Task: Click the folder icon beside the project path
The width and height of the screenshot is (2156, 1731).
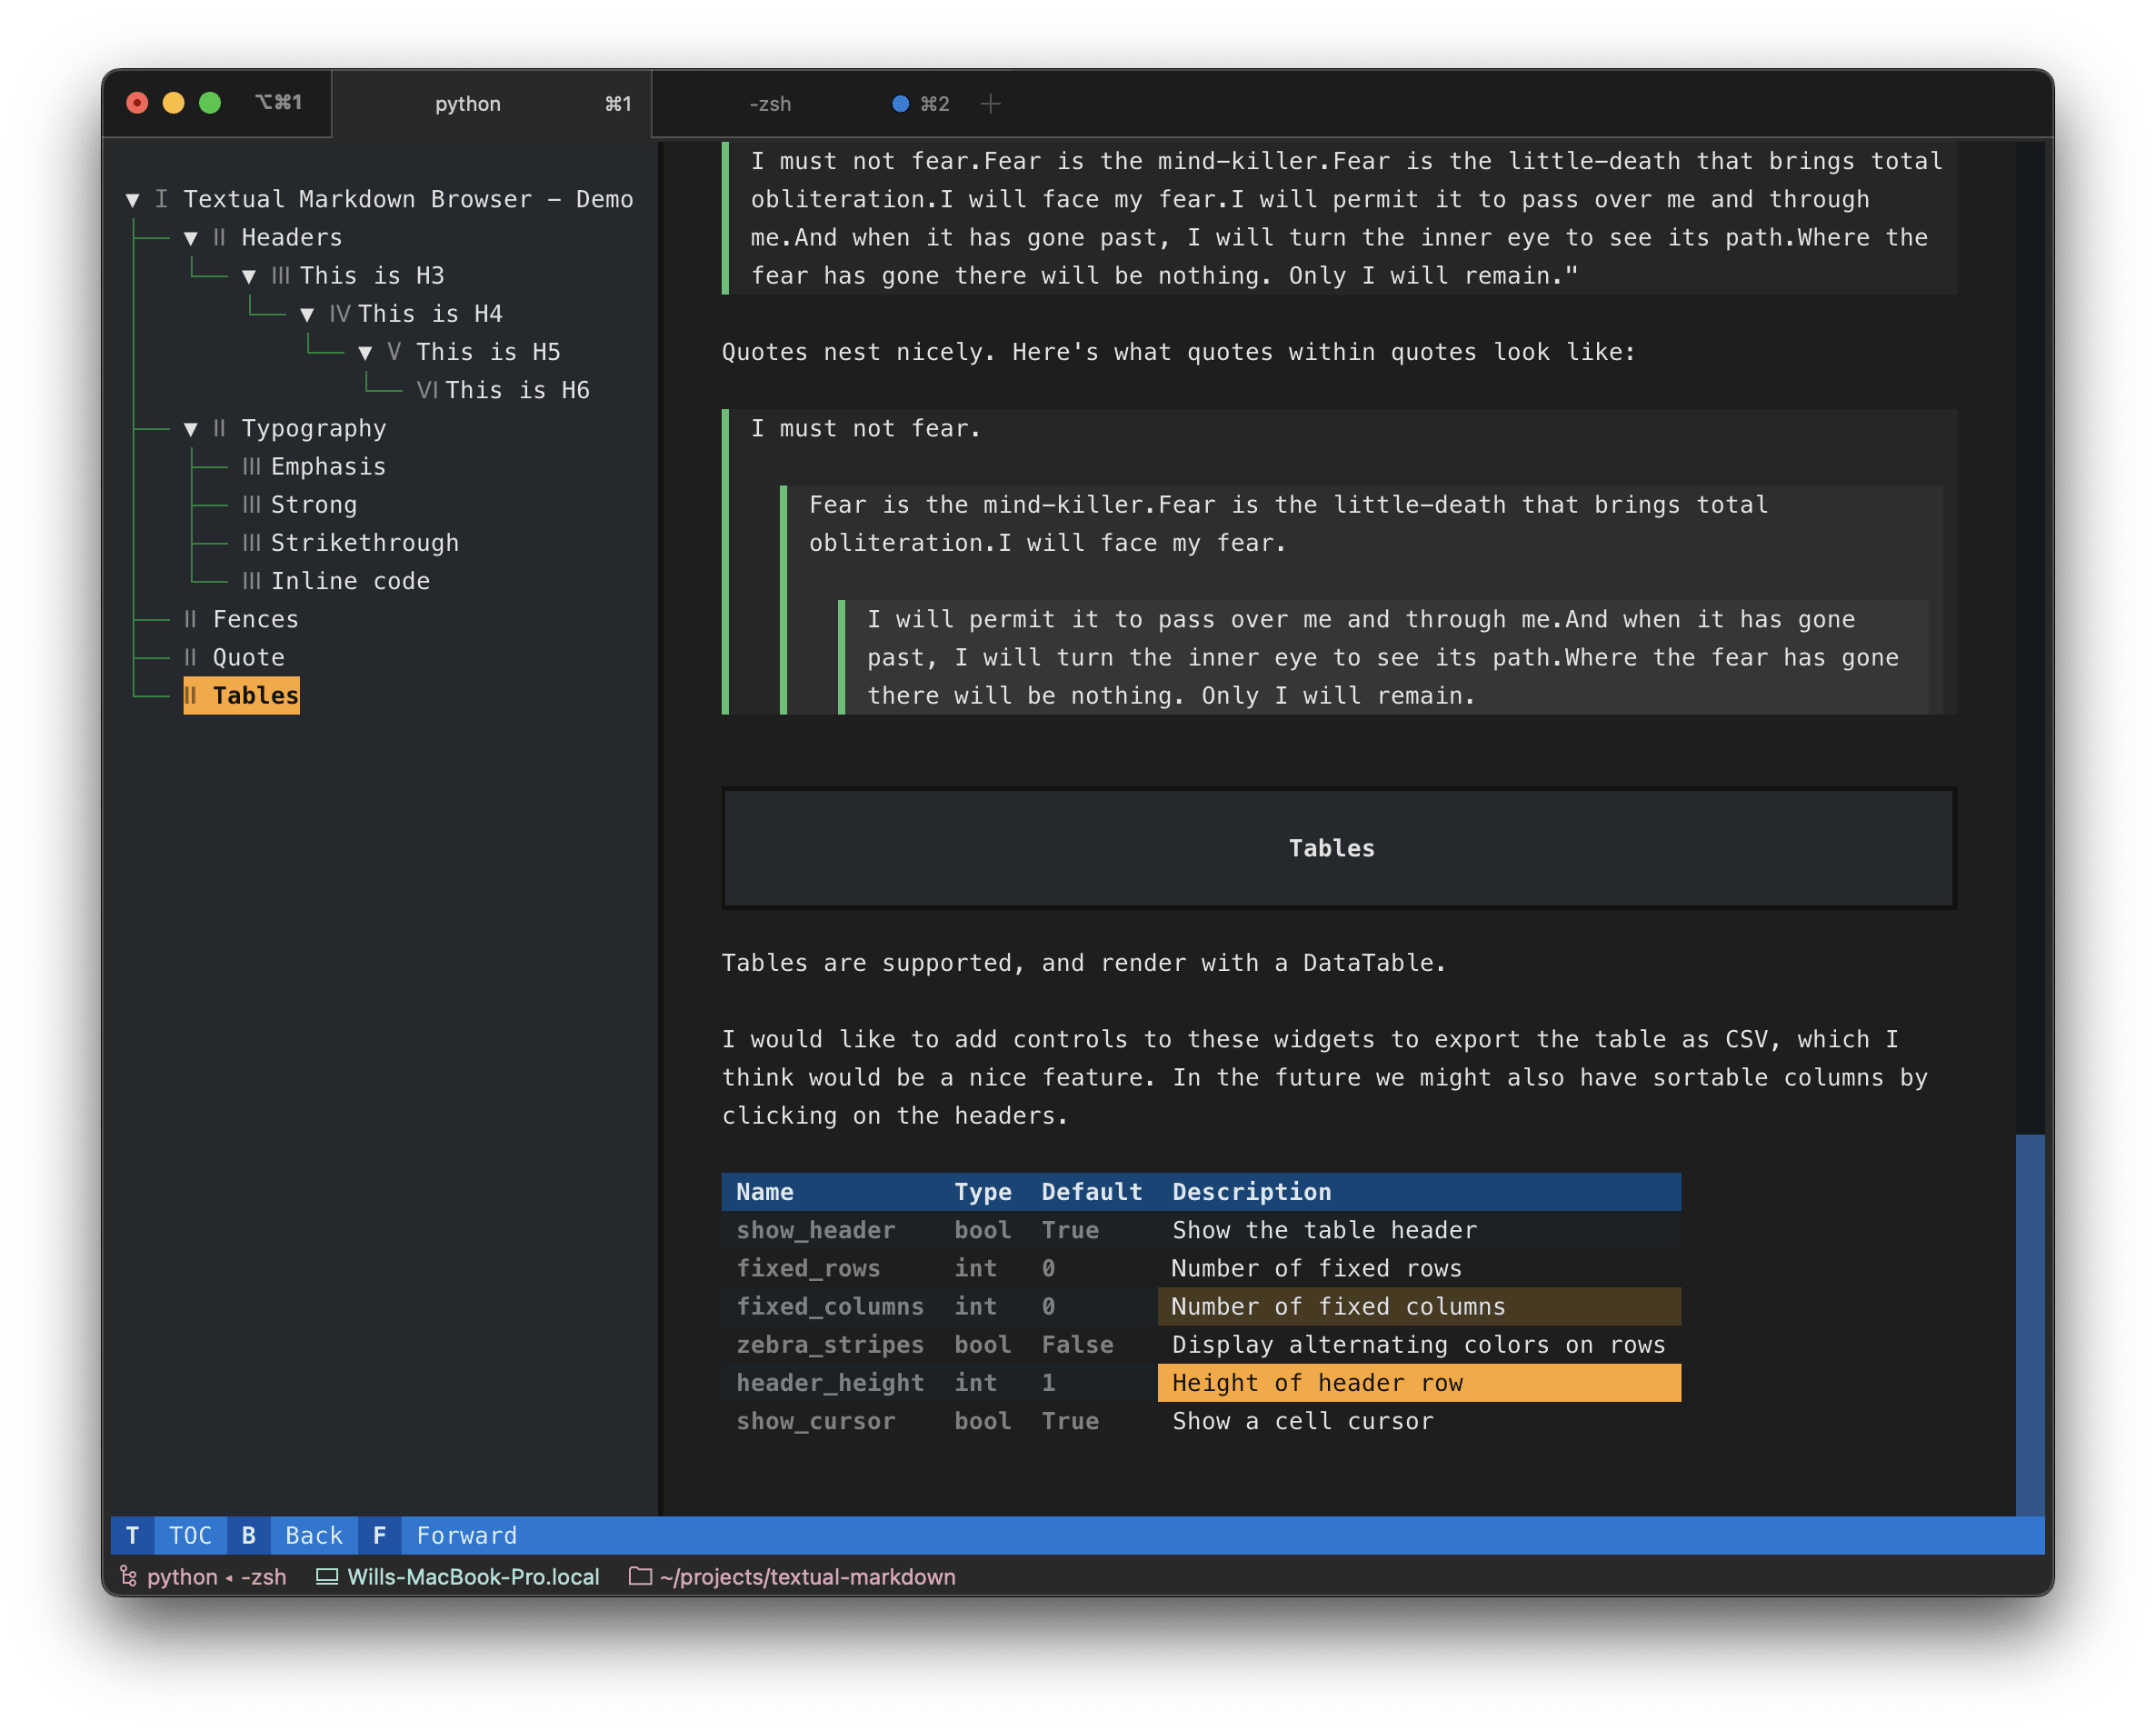Action: pyautogui.click(x=640, y=1576)
